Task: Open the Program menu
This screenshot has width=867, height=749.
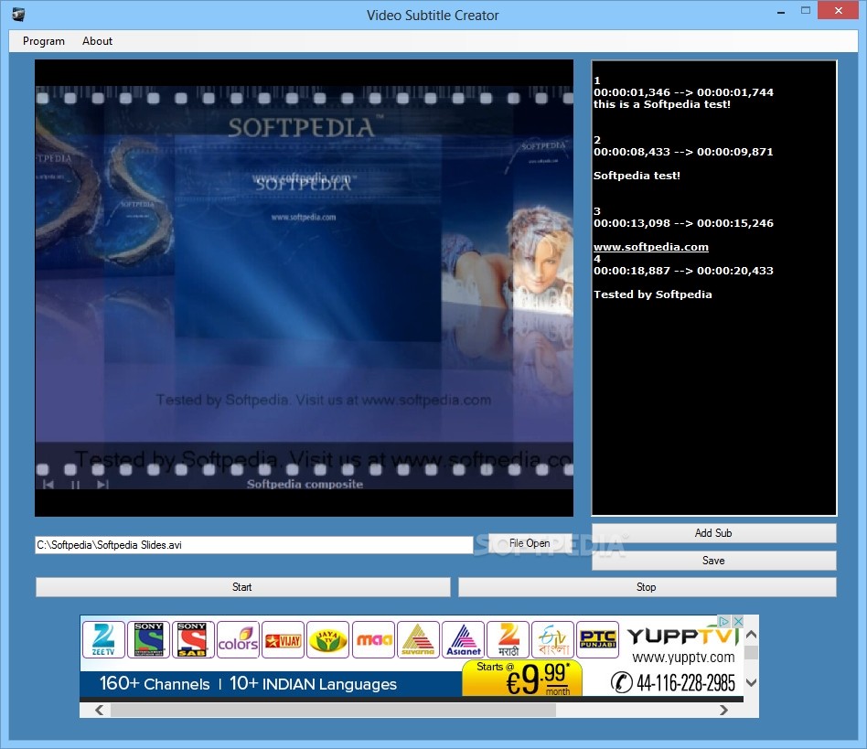Action: coord(44,41)
